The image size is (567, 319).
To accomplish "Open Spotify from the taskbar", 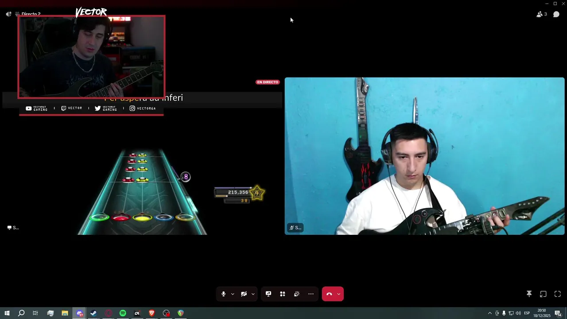I will [123, 313].
